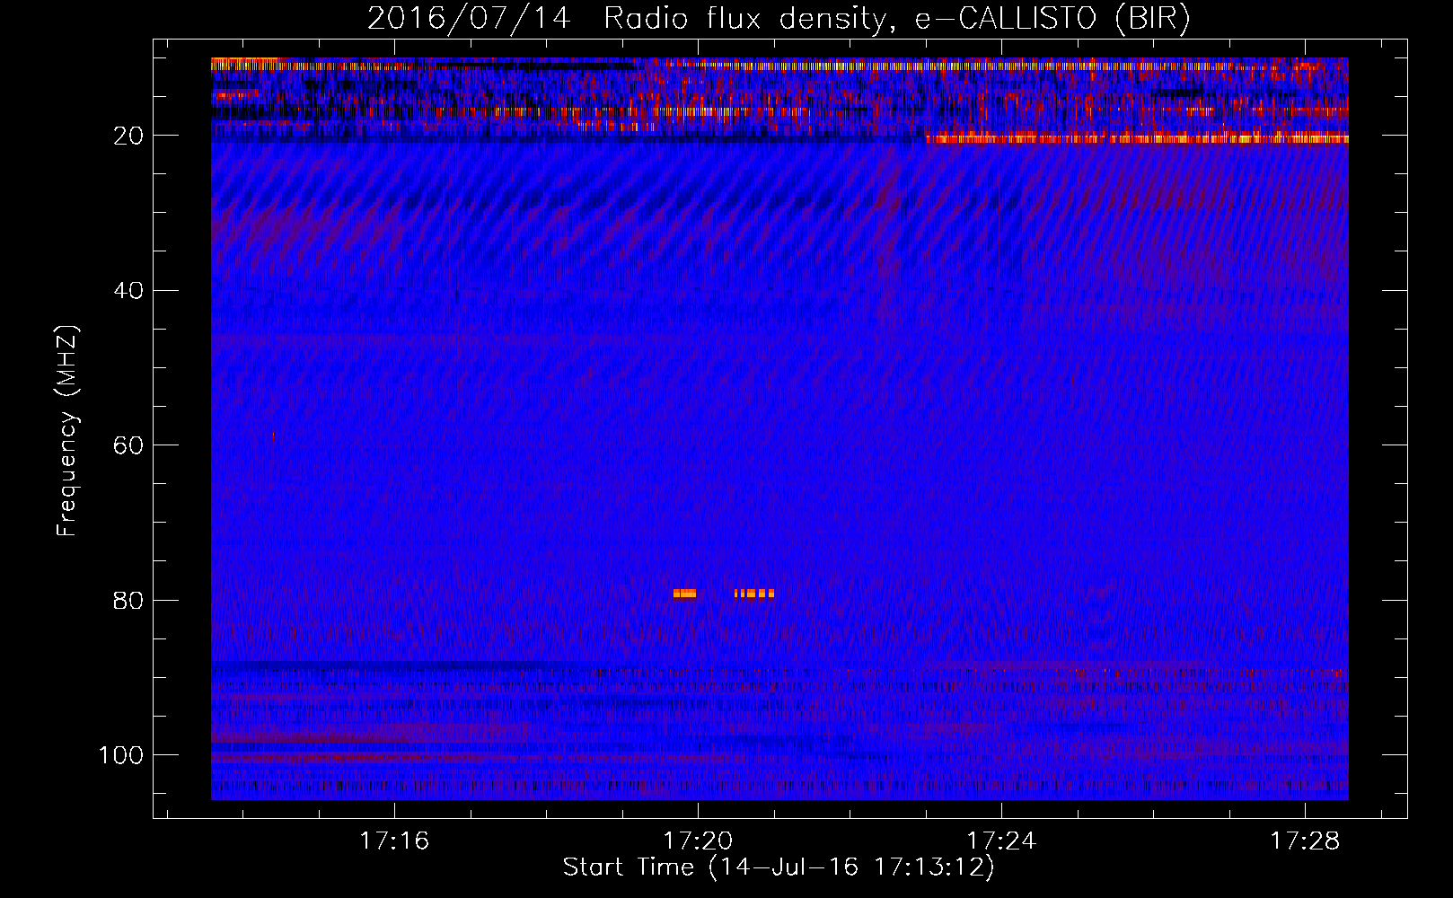The width and height of the screenshot is (1453, 898).
Task: Click the 40 frequency tick label
Action: (129, 290)
